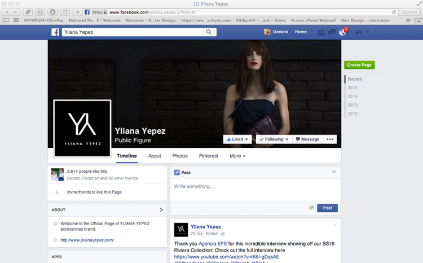Jump to 2015 in the timeline
The image size is (423, 263).
(352, 87)
